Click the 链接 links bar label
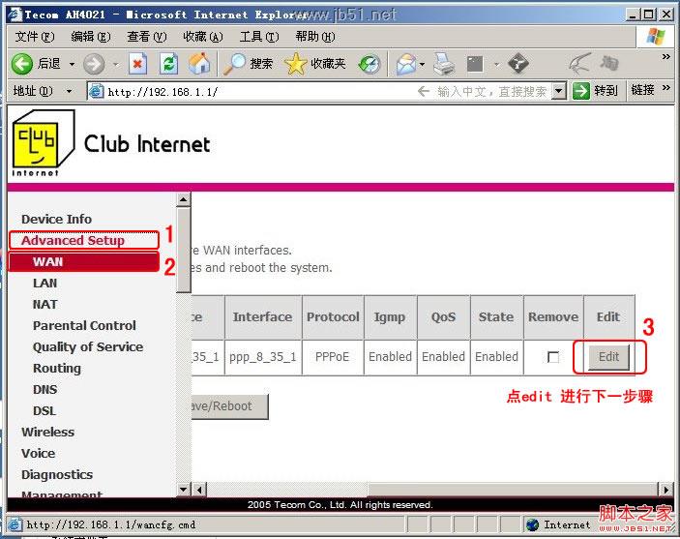 [642, 90]
